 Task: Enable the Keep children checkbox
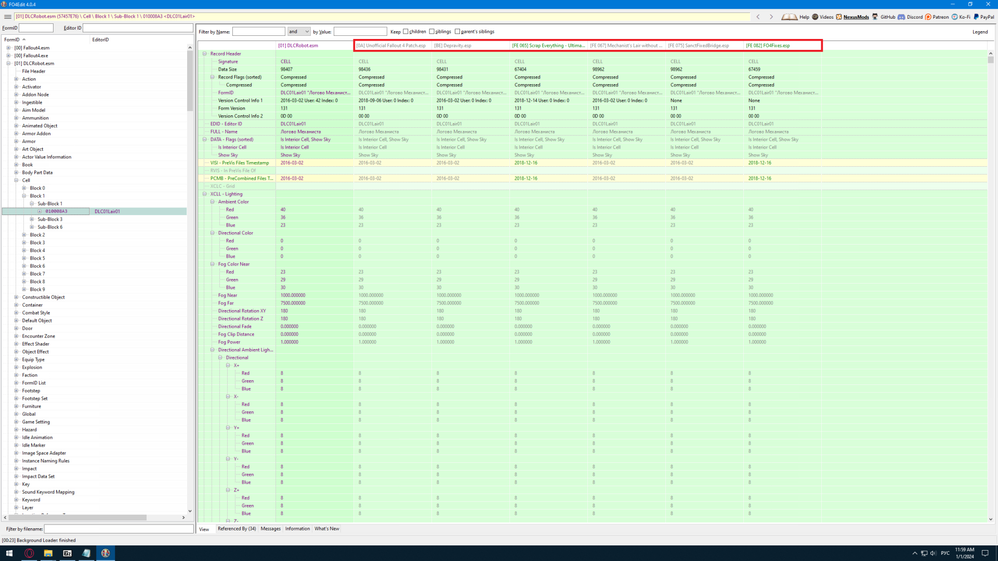(406, 32)
